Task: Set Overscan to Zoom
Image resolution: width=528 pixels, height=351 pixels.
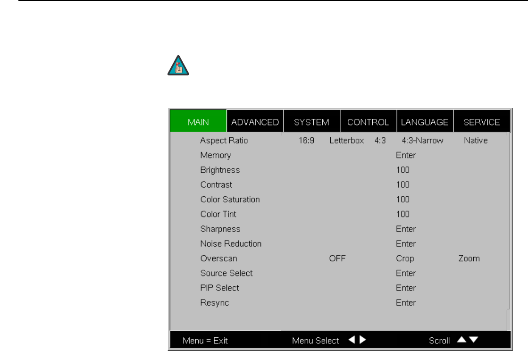Action: tap(469, 259)
